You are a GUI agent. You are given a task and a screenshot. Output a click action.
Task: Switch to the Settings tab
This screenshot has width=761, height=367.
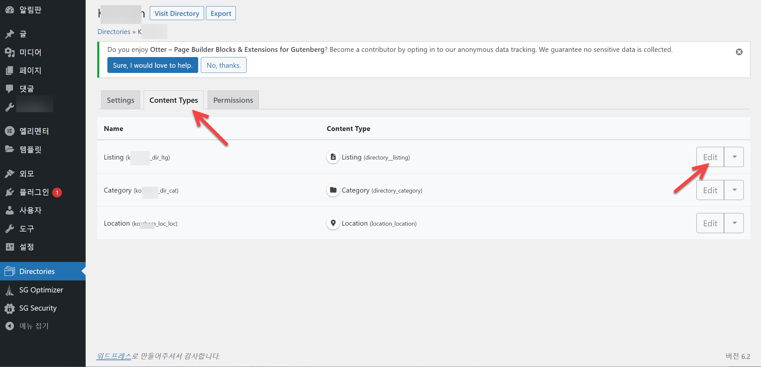coord(120,100)
